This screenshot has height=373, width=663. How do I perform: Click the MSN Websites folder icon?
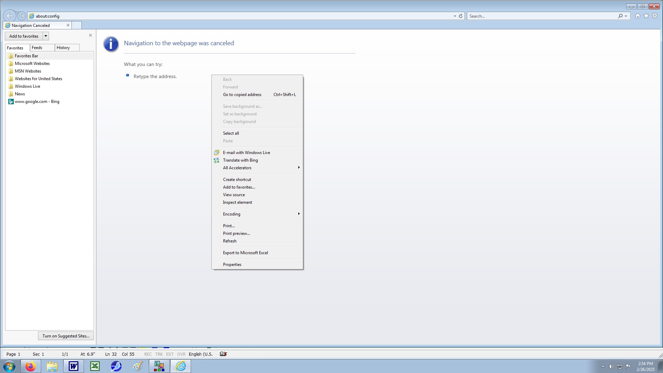11,71
